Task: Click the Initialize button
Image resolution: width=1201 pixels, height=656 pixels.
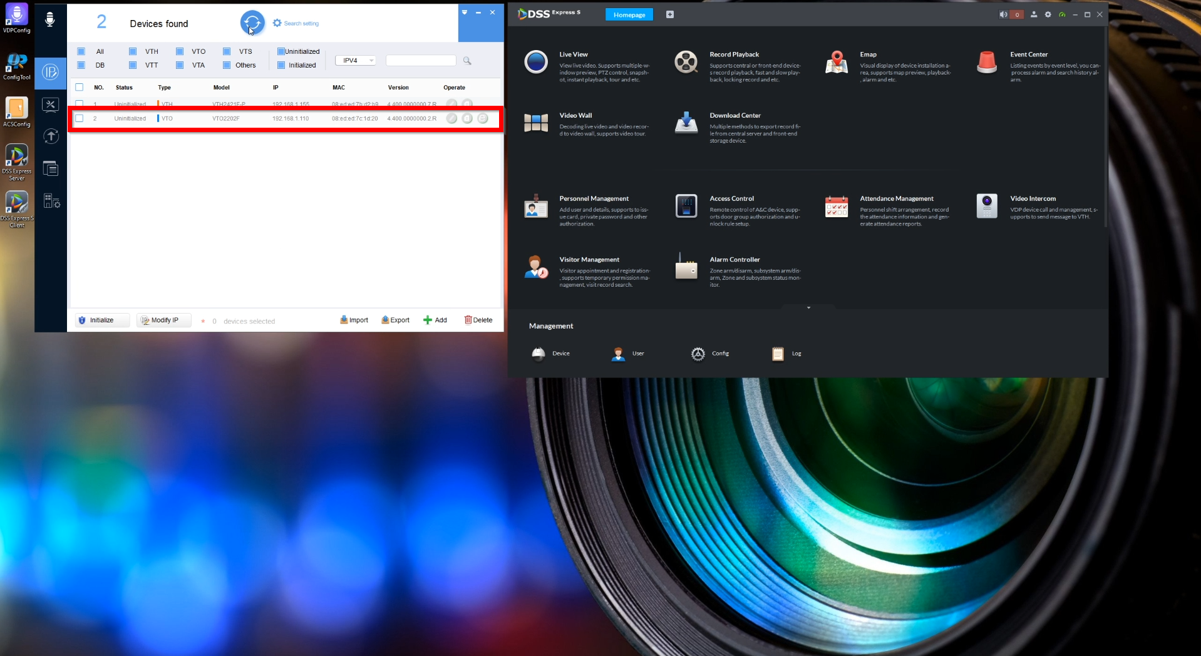Action: pos(102,320)
